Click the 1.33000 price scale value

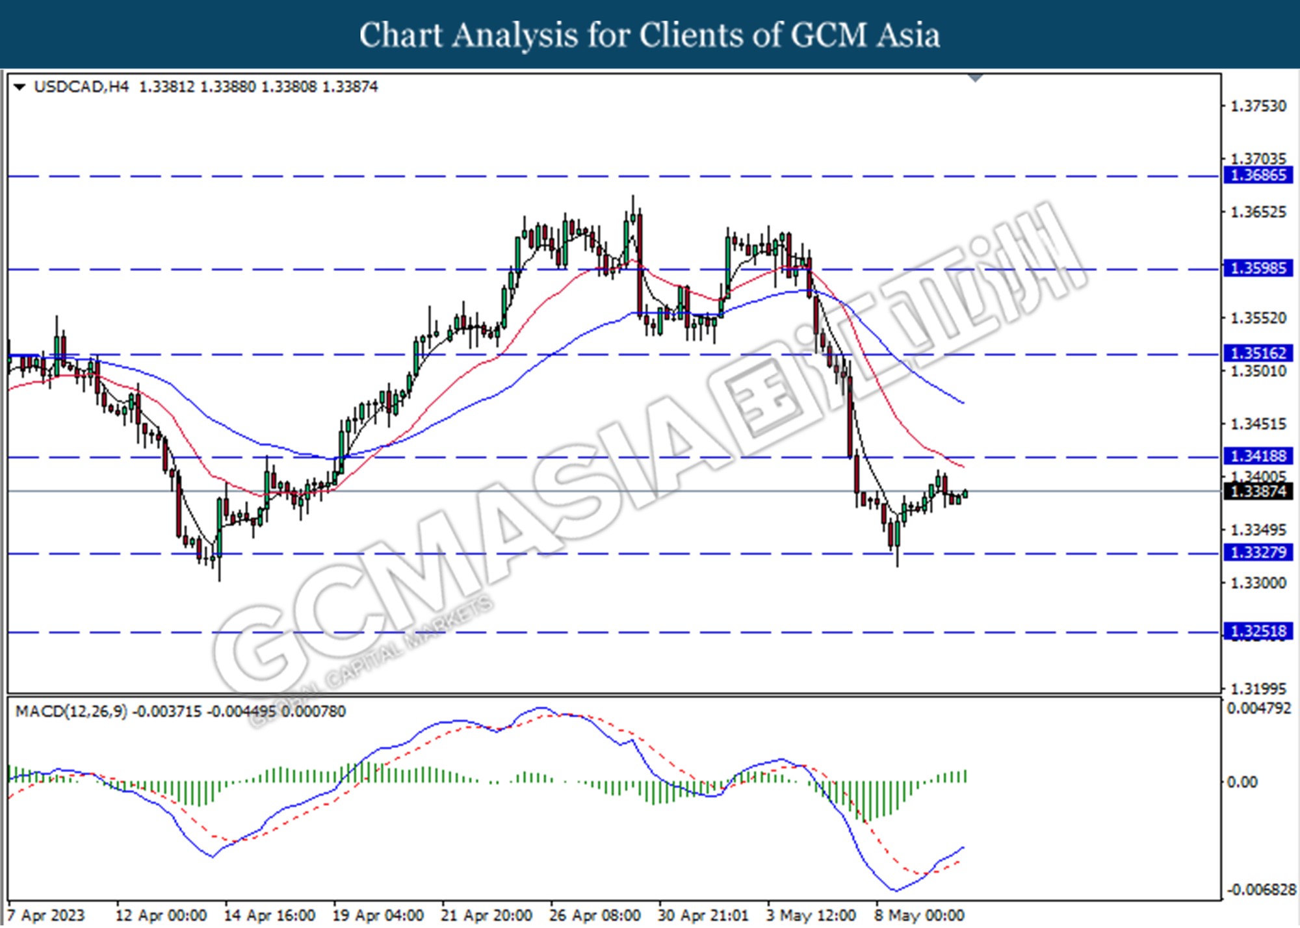pos(1258,583)
